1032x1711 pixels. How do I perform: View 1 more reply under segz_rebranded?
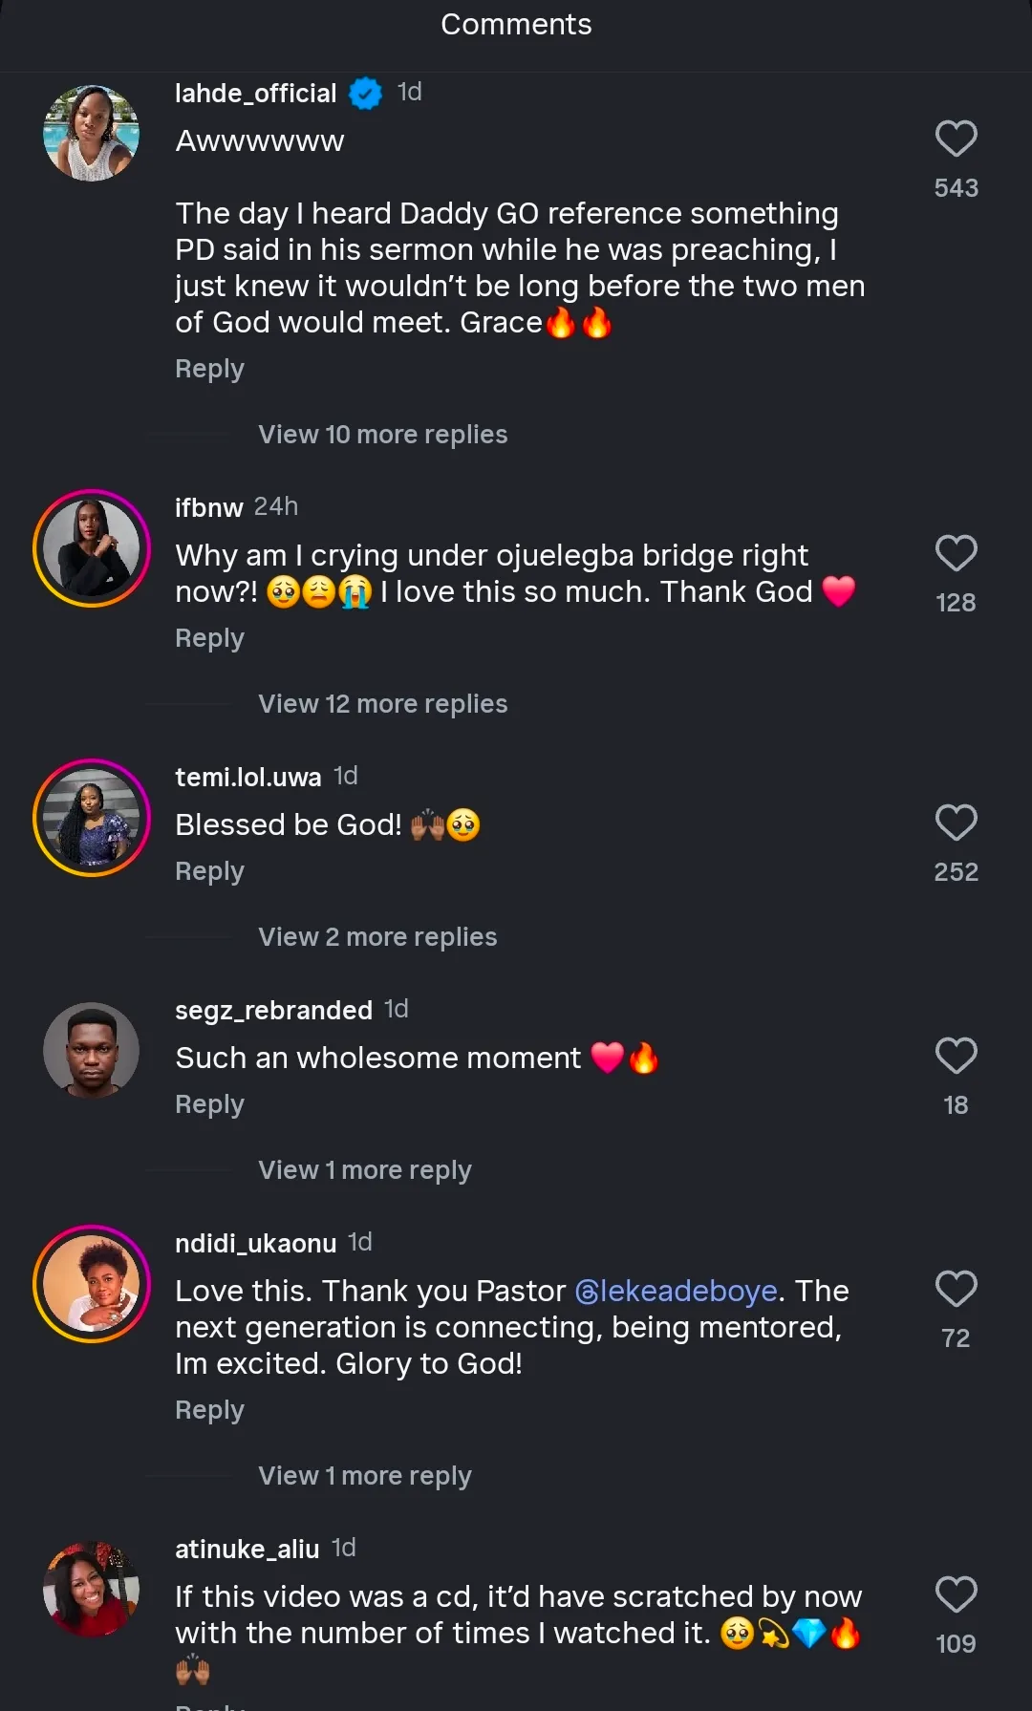click(x=364, y=1170)
